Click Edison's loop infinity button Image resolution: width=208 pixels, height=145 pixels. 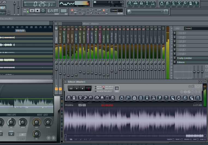point(71,89)
